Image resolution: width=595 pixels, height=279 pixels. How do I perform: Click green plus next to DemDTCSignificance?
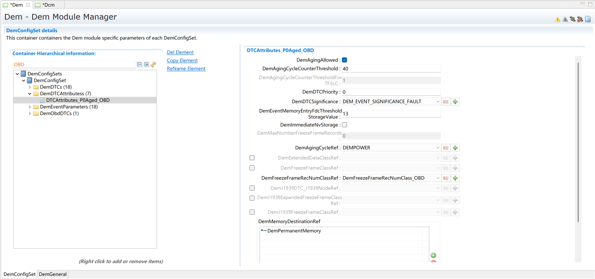[456, 102]
